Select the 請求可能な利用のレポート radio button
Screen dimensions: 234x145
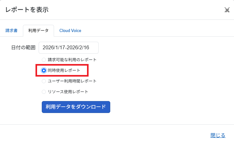click(x=44, y=60)
